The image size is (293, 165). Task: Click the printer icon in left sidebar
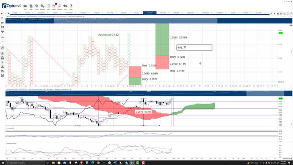tap(2, 31)
